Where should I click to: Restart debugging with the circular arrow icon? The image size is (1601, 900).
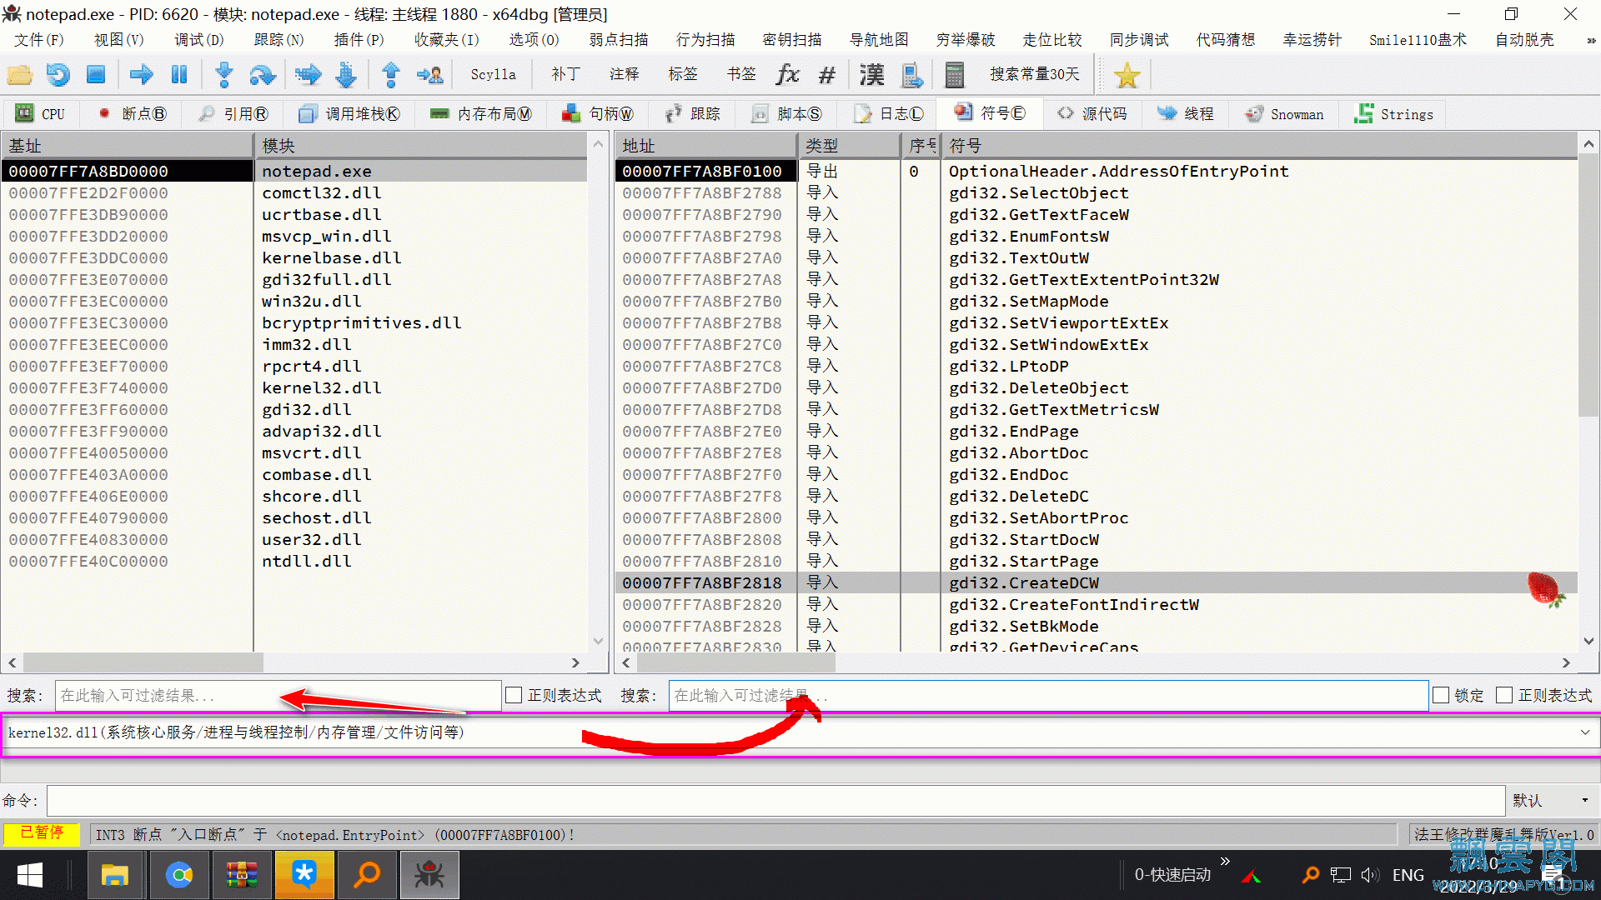[x=58, y=75]
